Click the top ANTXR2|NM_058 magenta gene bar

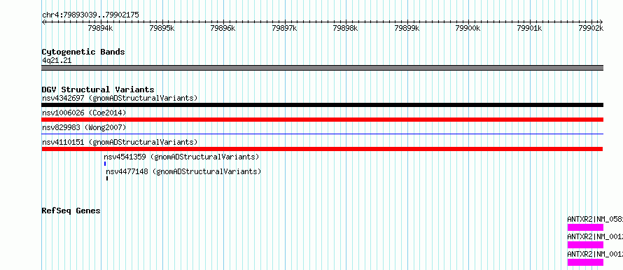point(585,227)
